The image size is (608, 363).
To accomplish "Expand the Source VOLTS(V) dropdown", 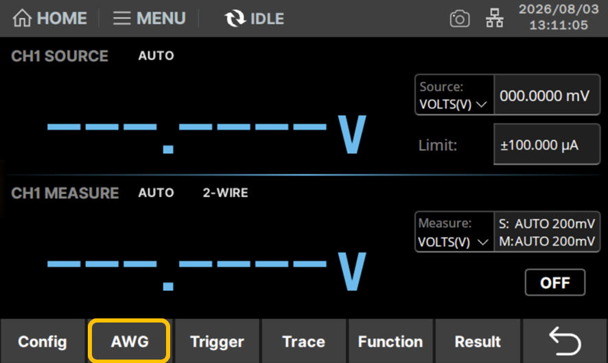I will [454, 95].
